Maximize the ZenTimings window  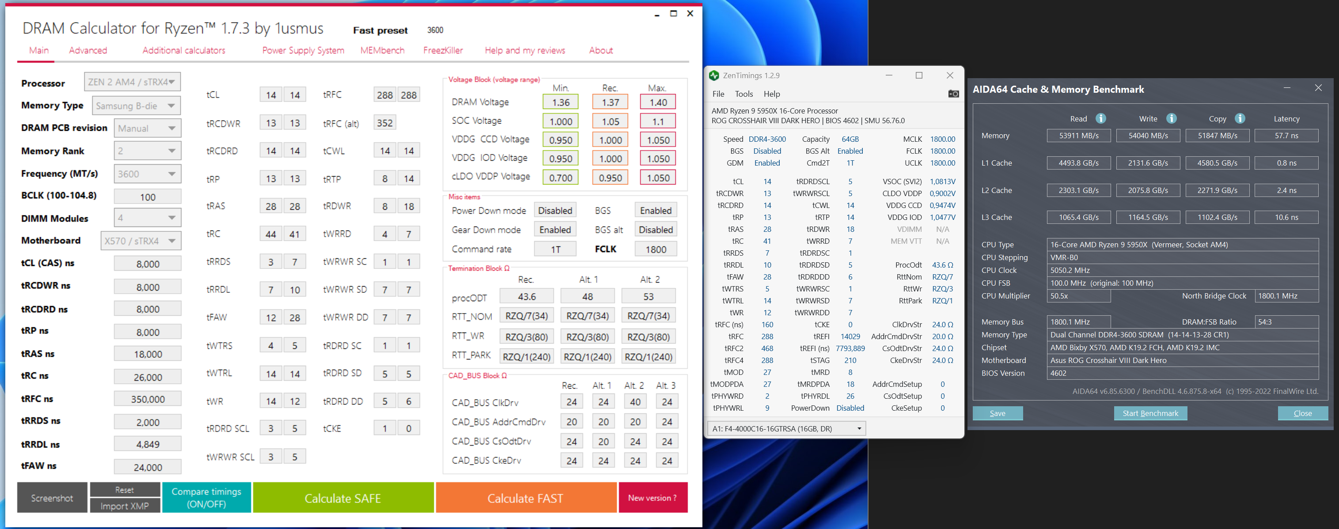coord(919,76)
